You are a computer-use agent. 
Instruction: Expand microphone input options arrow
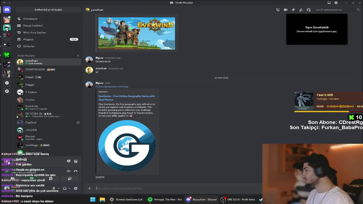(59, 188)
